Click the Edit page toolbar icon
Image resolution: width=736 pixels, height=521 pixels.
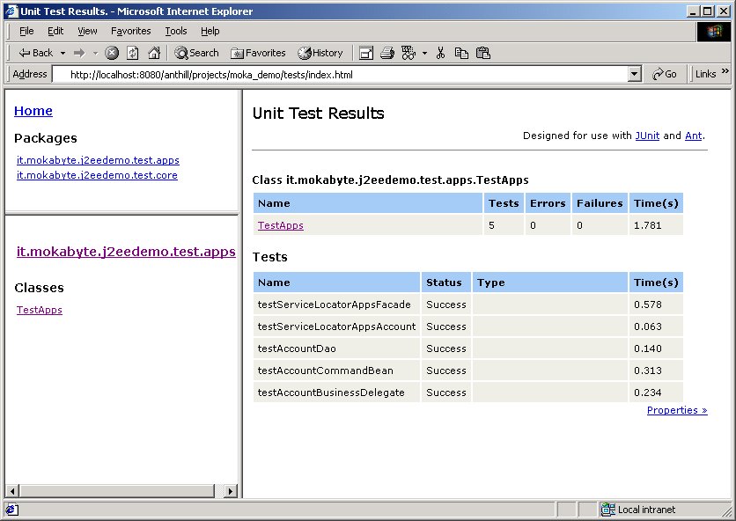pyautogui.click(x=408, y=53)
